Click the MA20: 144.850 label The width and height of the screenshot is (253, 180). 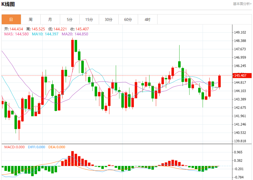[x=75, y=34]
